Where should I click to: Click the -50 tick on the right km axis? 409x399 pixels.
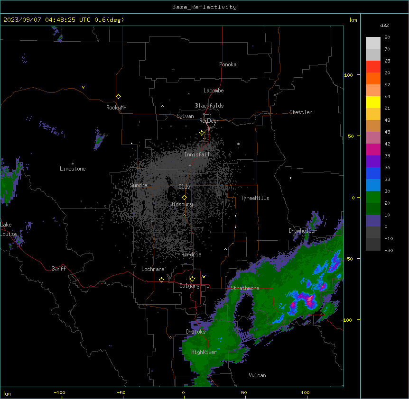pyautogui.click(x=348, y=259)
